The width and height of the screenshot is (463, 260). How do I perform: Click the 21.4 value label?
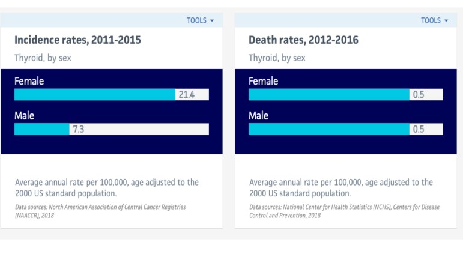[x=186, y=94]
